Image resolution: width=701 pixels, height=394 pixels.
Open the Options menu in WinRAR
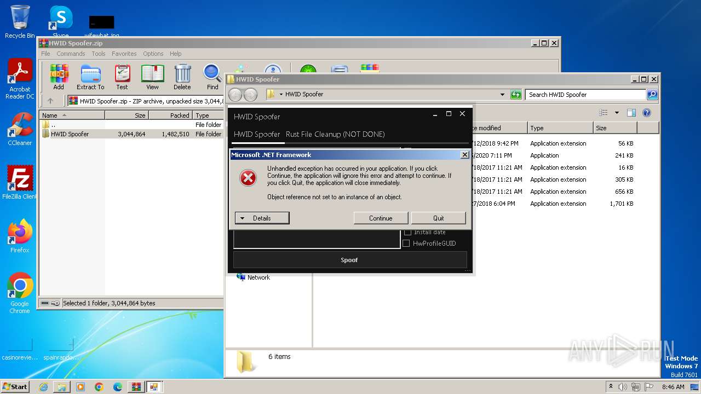[x=153, y=54]
